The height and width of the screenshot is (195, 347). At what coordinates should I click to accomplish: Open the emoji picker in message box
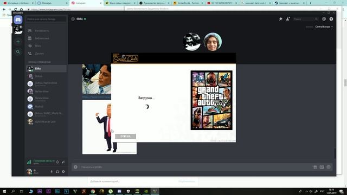(329, 167)
